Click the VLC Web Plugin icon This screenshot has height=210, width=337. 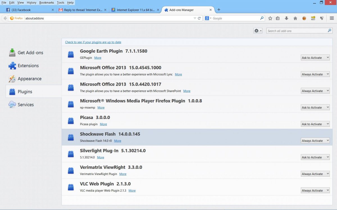tap(71, 187)
